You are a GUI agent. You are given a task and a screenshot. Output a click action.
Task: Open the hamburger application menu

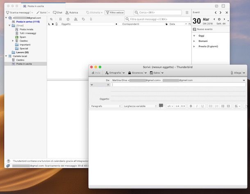click(x=187, y=12)
